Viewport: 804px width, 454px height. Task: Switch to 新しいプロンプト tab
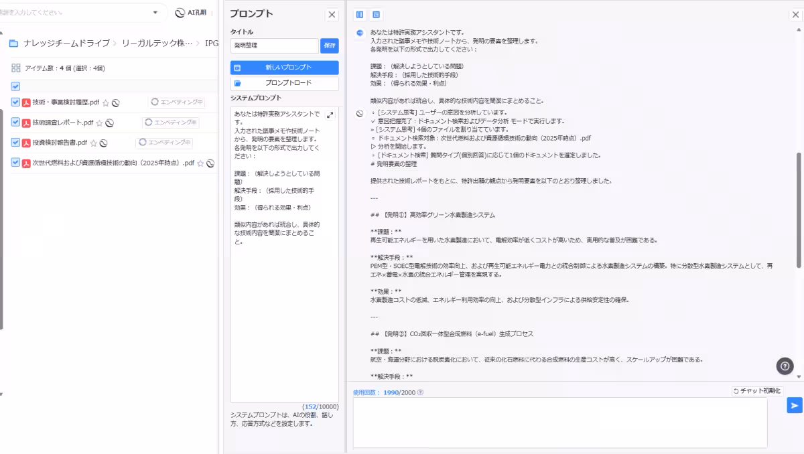click(x=284, y=67)
